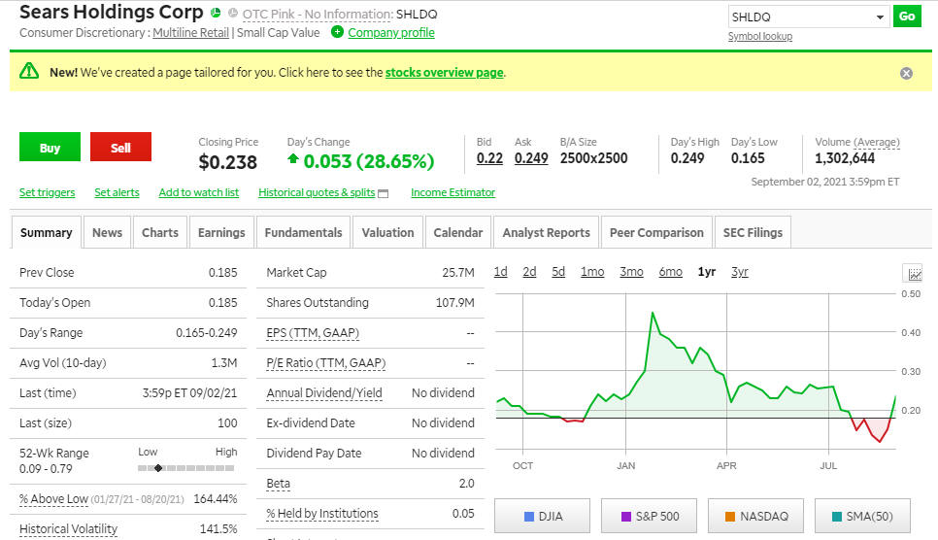
Task: Click the green up arrow by Day's Change
Action: [292, 158]
